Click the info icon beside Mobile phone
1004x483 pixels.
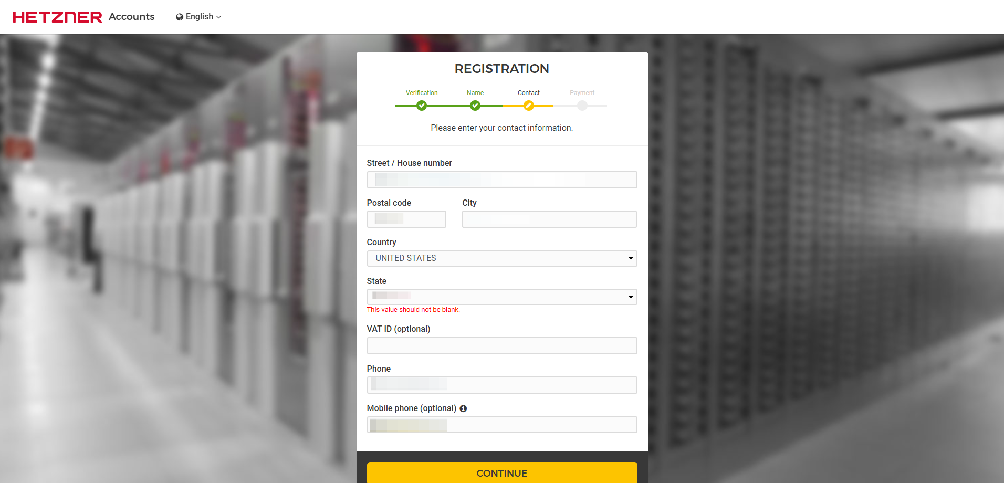pyautogui.click(x=463, y=408)
